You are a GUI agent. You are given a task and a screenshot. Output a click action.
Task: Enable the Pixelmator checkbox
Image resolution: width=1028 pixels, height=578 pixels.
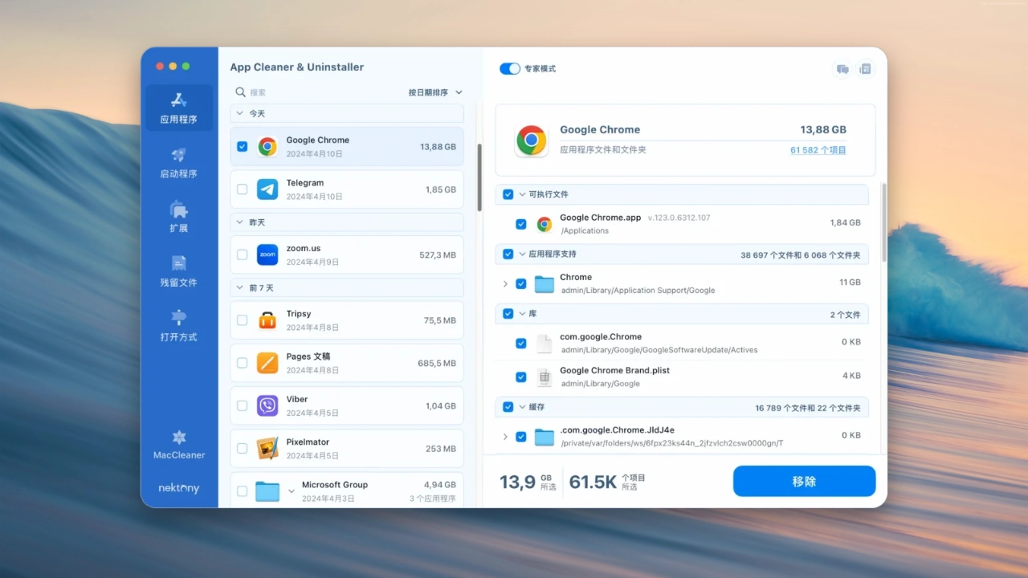click(x=243, y=448)
